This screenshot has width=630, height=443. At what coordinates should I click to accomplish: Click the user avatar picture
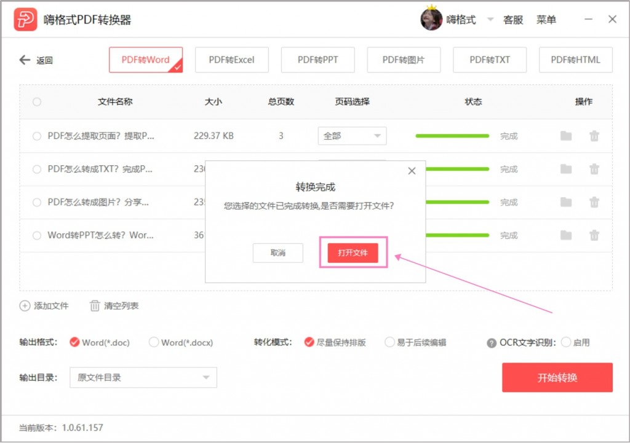(431, 19)
